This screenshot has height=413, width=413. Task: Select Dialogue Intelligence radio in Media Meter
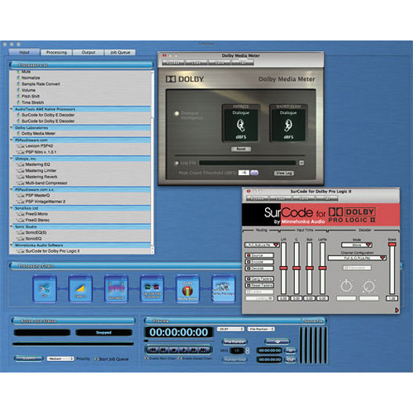click(x=177, y=113)
